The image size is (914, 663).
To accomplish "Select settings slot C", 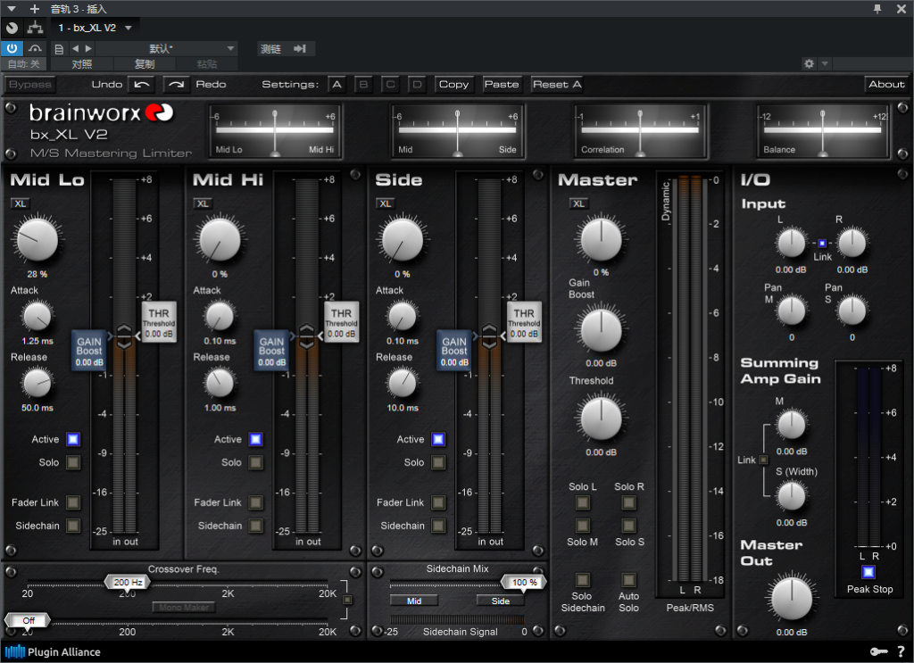I will [391, 85].
